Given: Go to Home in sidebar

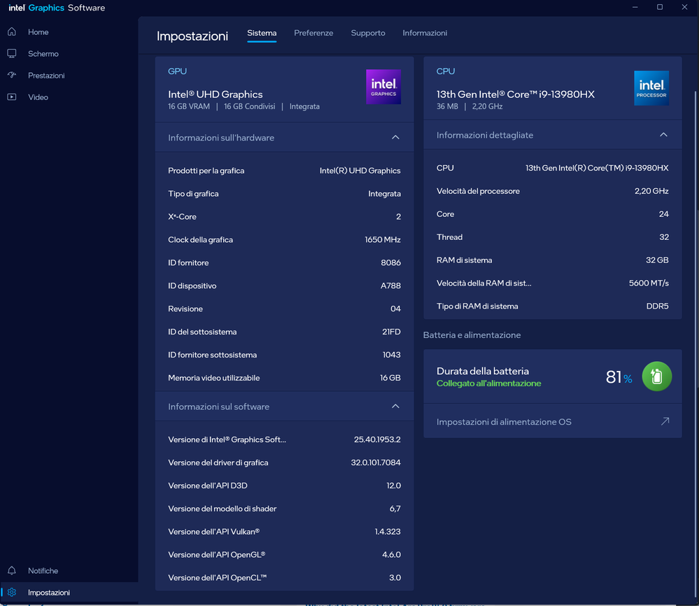Looking at the screenshot, I should [38, 32].
